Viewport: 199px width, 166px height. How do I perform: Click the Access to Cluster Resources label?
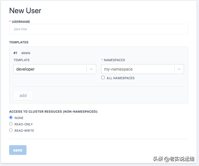[x=54, y=111]
